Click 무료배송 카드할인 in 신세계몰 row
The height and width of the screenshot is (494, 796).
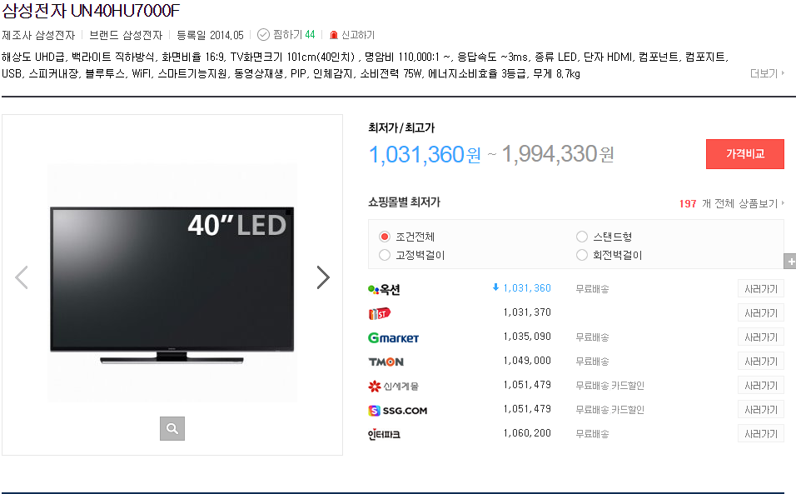(609, 386)
